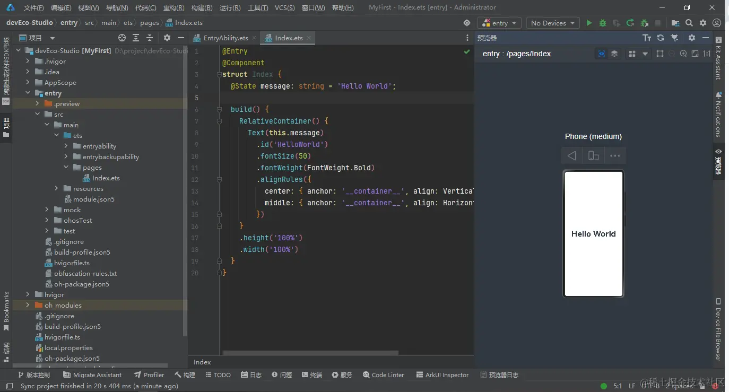The height and width of the screenshot is (392, 729).
Task: Click the target icon left of the entry dropdown
Action: pyautogui.click(x=467, y=23)
